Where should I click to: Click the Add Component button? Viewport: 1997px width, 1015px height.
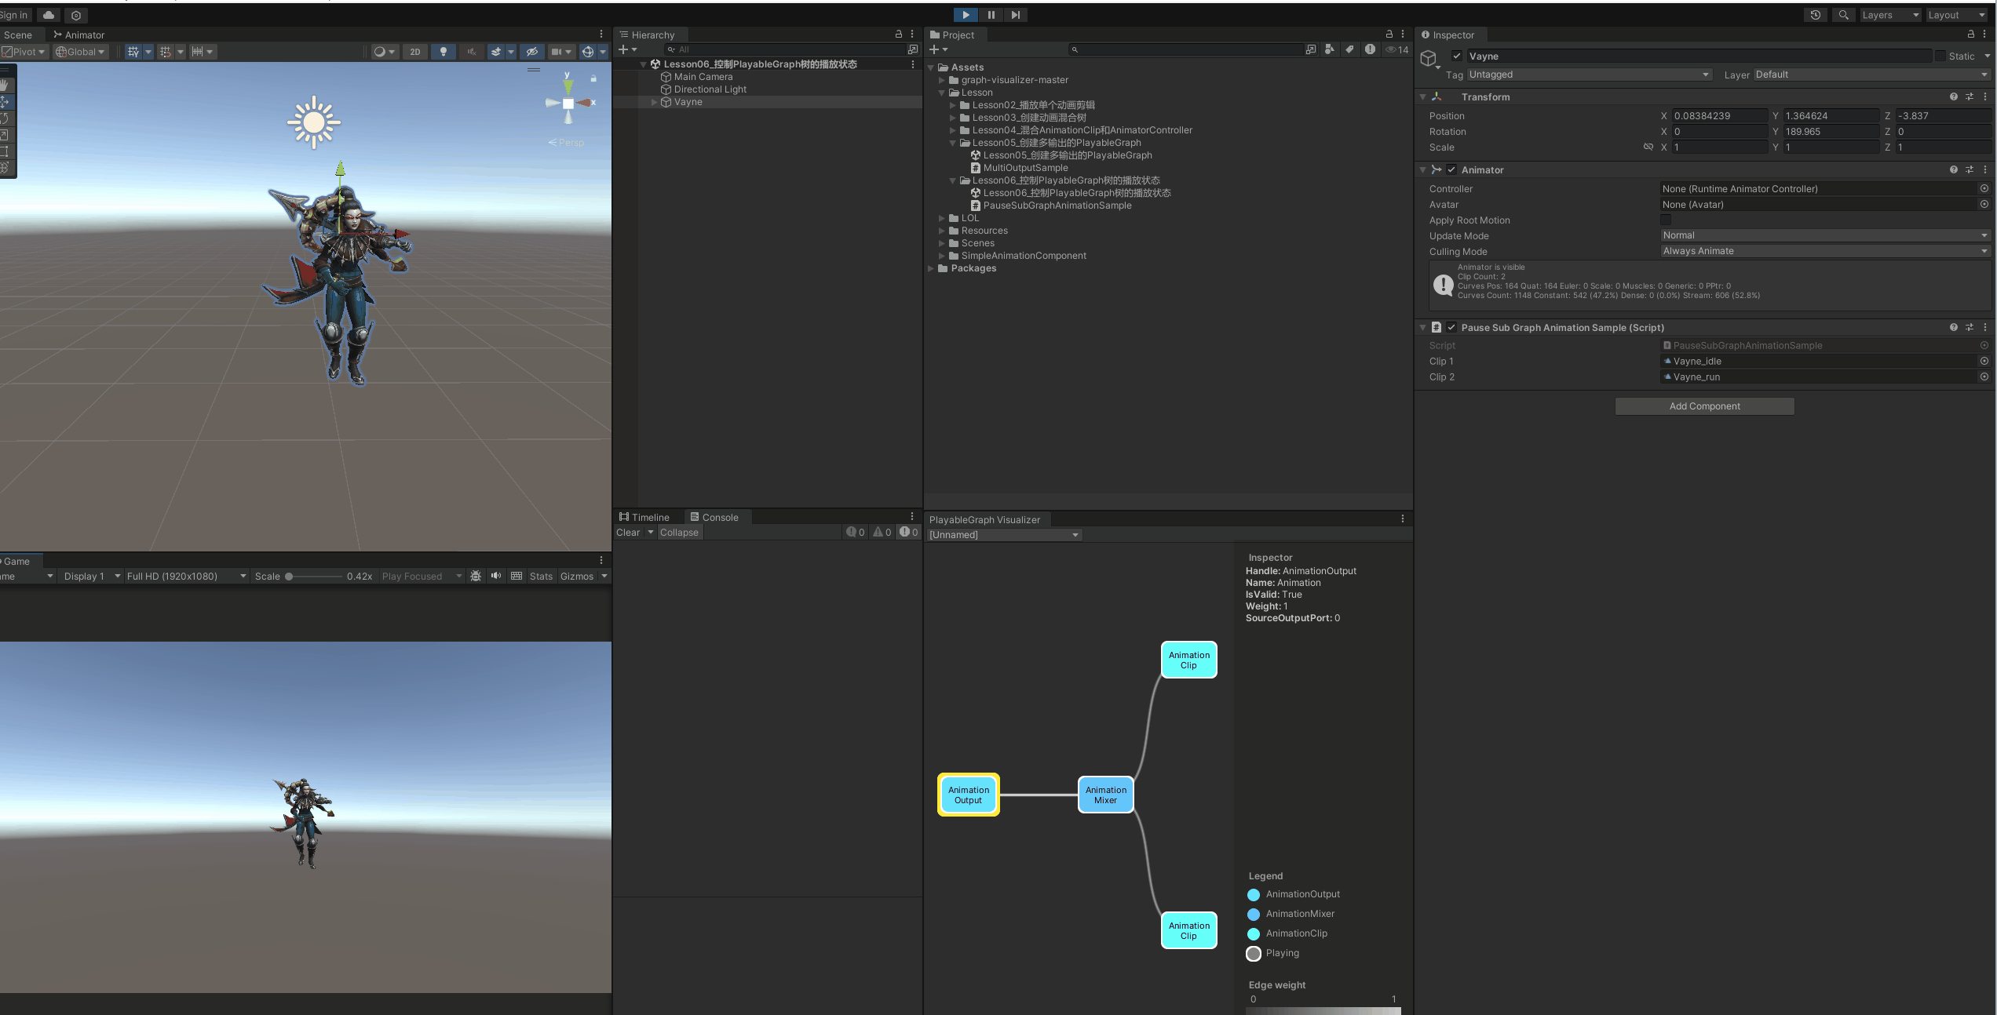tap(1704, 406)
